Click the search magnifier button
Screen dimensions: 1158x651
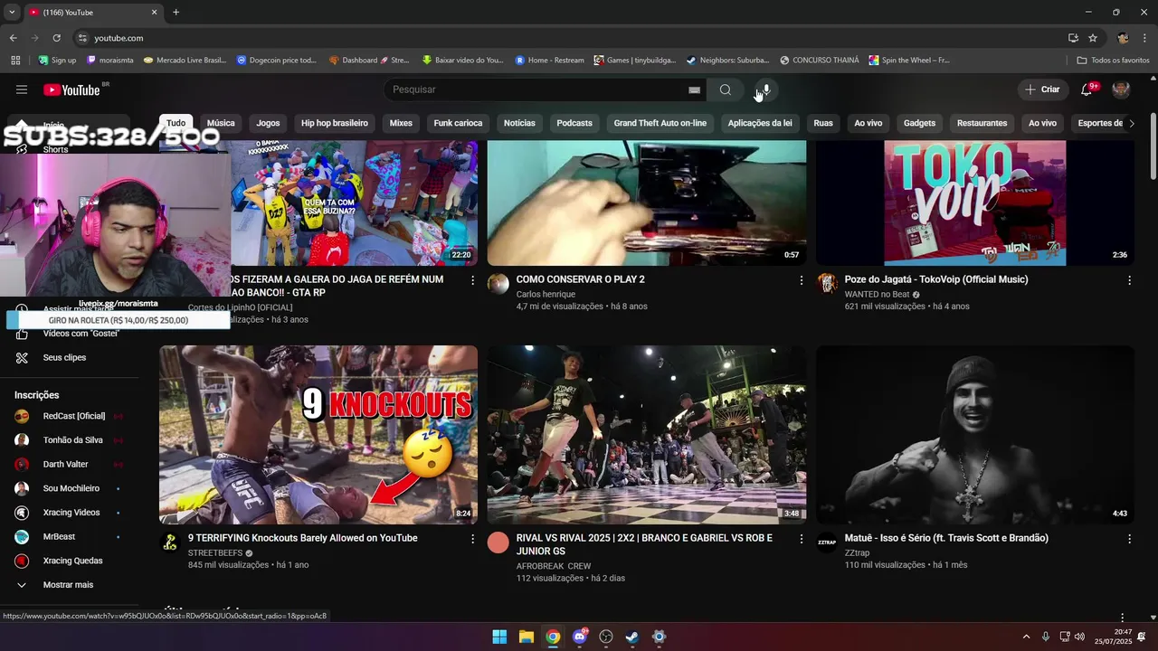point(726,90)
